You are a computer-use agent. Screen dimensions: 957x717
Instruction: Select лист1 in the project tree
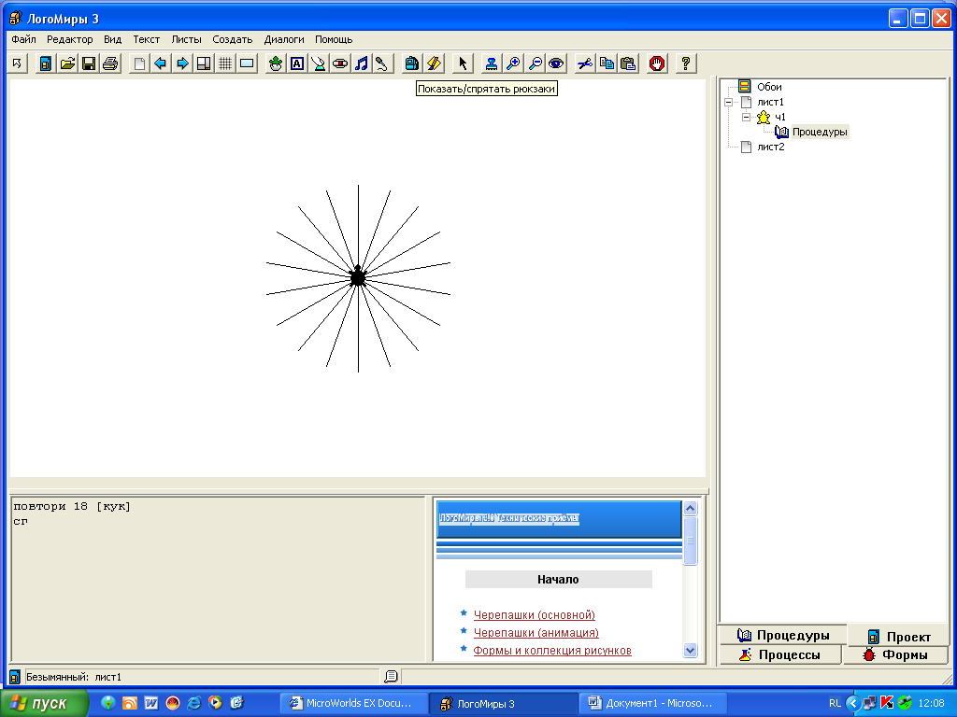(770, 103)
